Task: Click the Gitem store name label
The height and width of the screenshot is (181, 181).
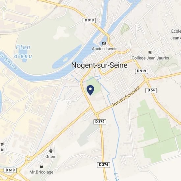Action: coord(51,157)
